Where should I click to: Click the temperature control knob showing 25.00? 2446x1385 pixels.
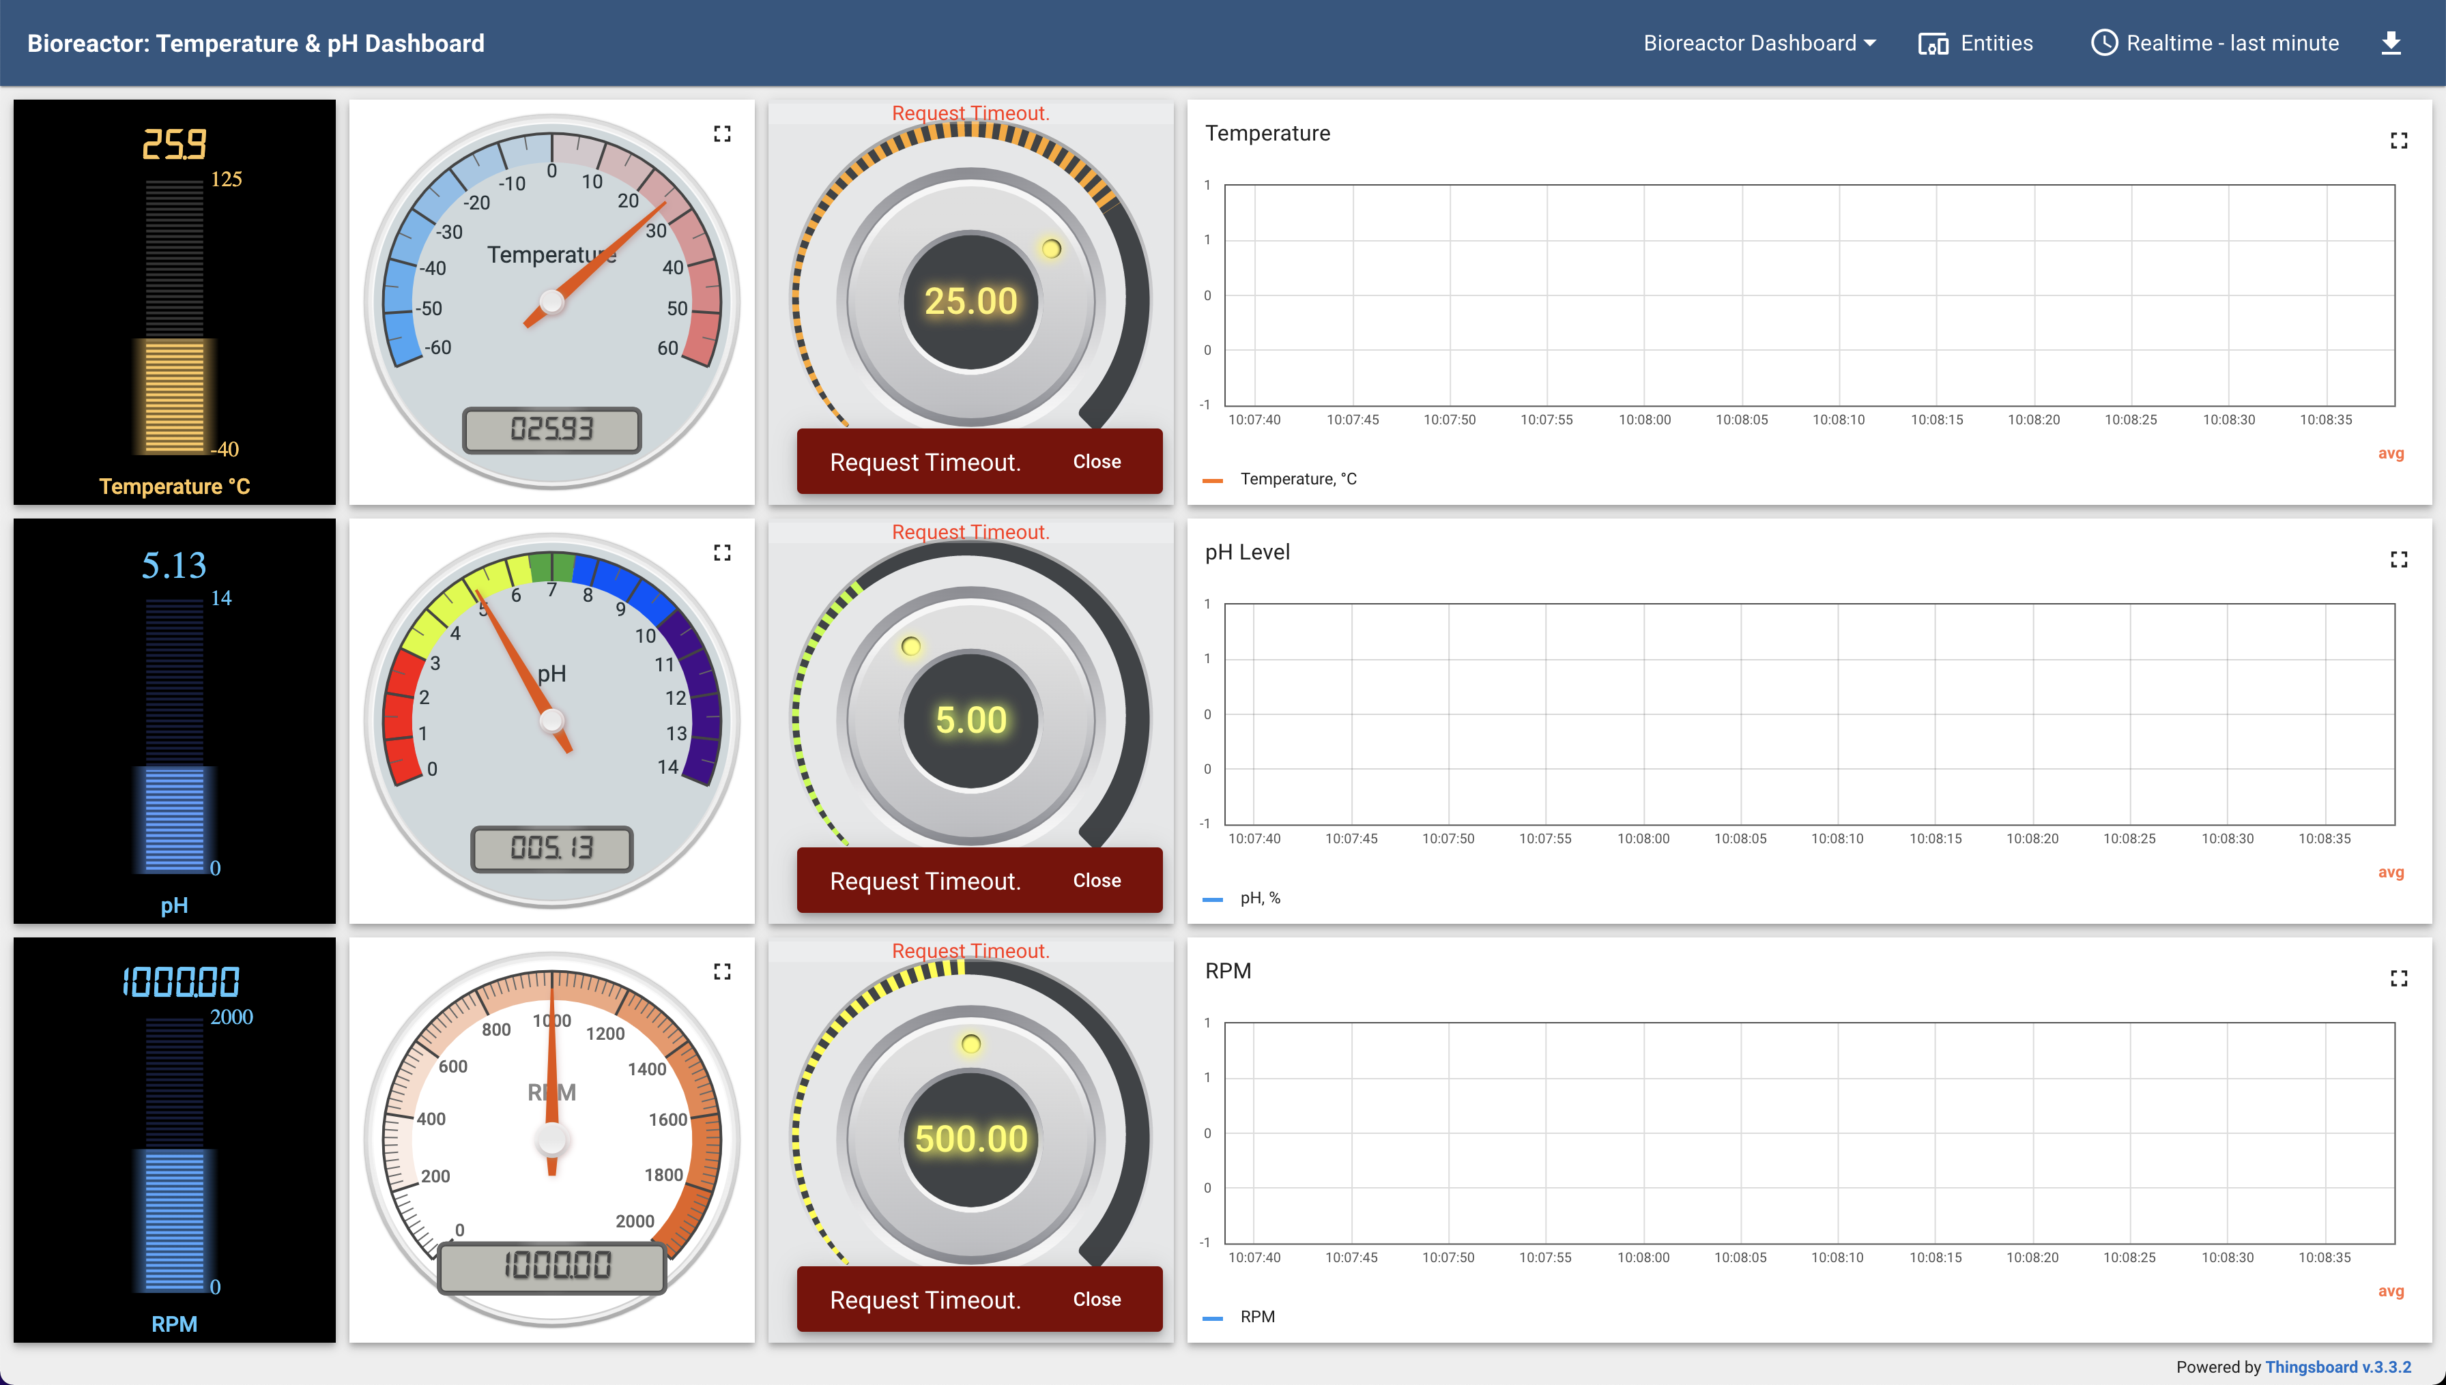coord(970,301)
